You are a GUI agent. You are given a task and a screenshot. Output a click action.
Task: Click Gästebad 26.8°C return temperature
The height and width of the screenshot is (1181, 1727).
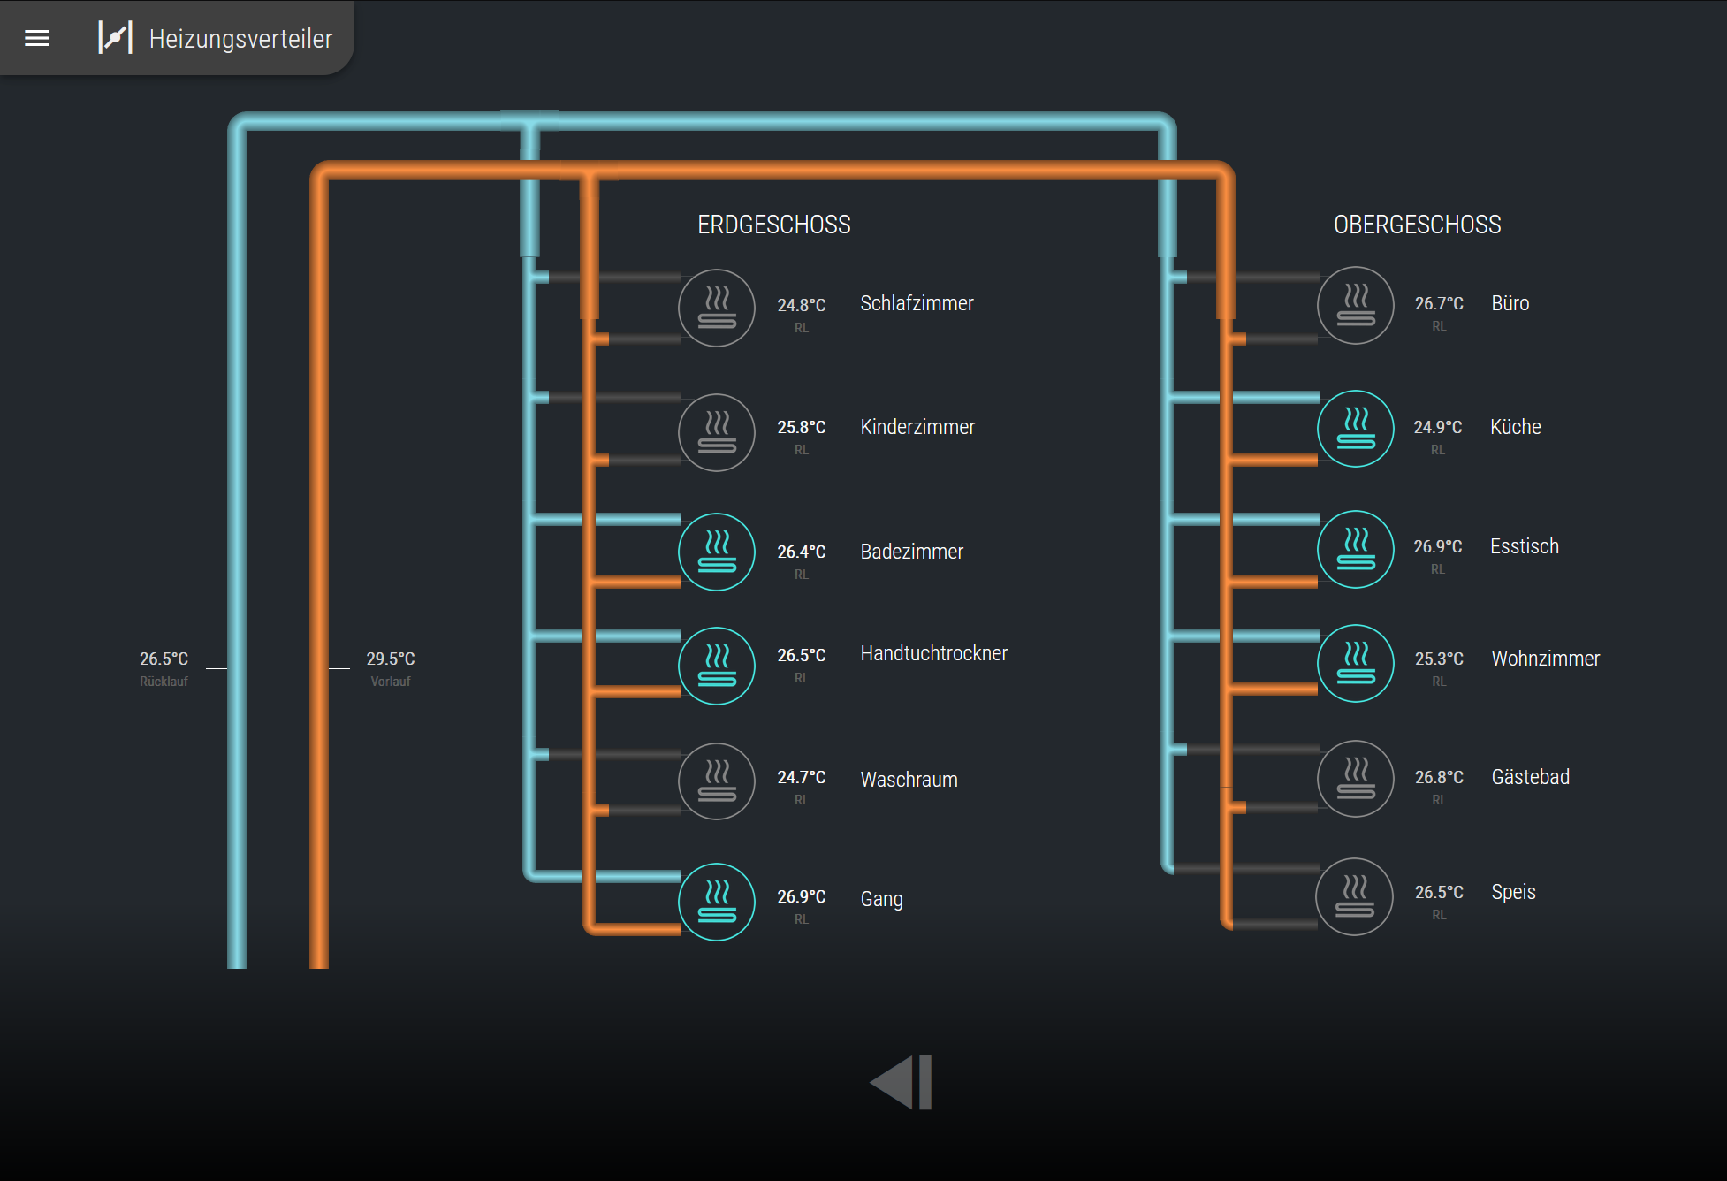1439,777
